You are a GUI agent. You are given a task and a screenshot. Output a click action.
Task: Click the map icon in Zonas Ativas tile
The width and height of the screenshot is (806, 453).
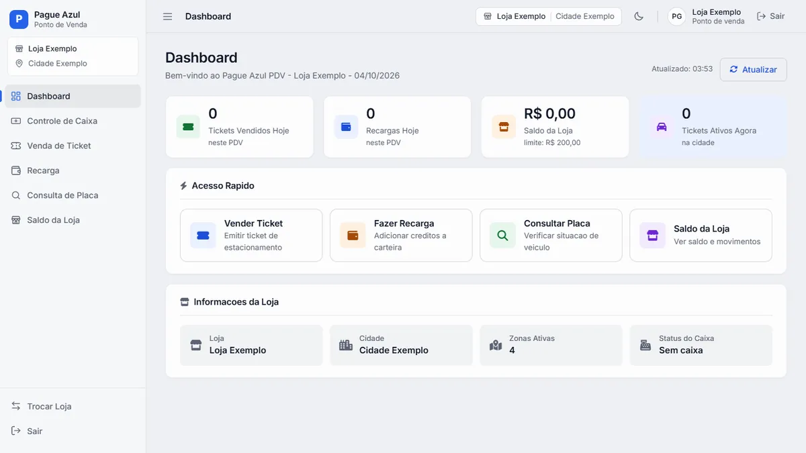(496, 345)
